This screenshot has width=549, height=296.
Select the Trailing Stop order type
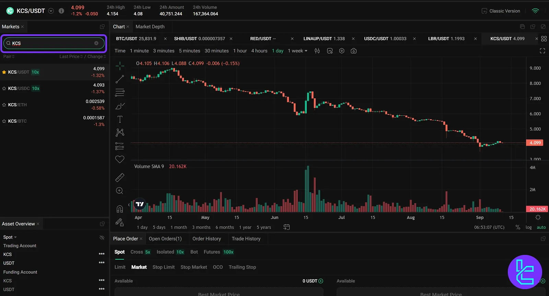242,267
